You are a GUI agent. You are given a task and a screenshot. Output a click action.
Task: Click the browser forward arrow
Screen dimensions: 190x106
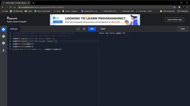(x=7, y=7)
